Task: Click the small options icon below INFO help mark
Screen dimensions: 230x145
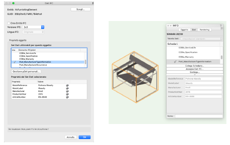Action: (x=222, y=29)
